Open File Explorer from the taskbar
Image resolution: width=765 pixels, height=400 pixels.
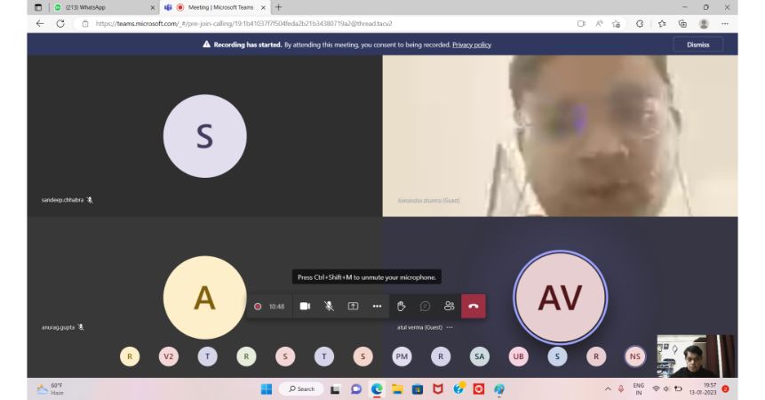click(x=397, y=389)
